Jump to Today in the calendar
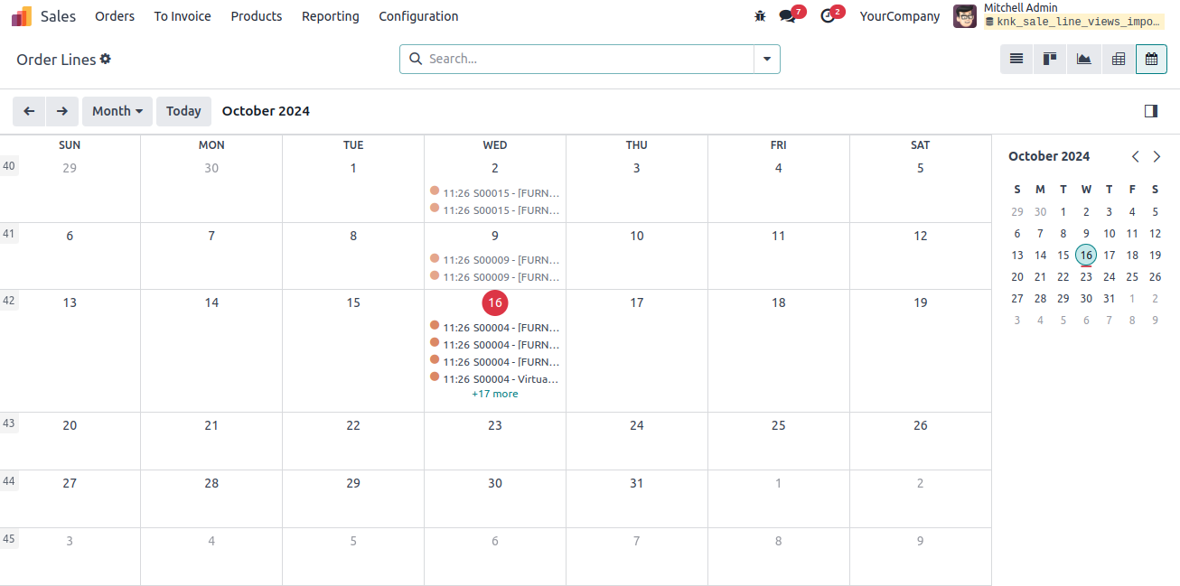Image resolution: width=1180 pixels, height=586 pixels. coord(183,111)
